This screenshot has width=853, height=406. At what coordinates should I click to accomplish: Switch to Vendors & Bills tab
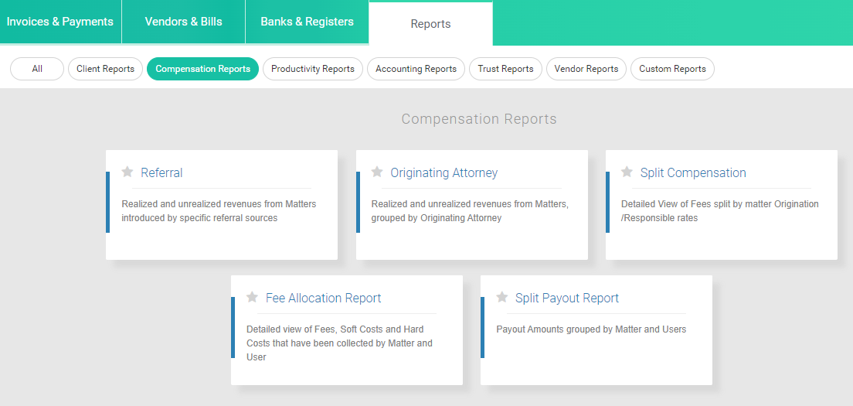pos(183,22)
